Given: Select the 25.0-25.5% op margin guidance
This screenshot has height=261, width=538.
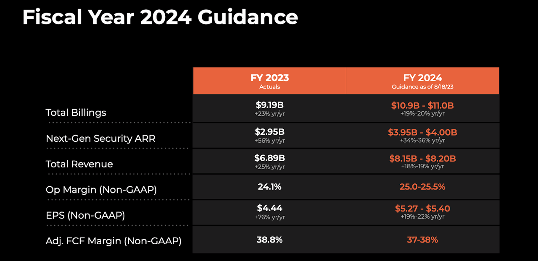Looking at the screenshot, I should click(x=422, y=187).
